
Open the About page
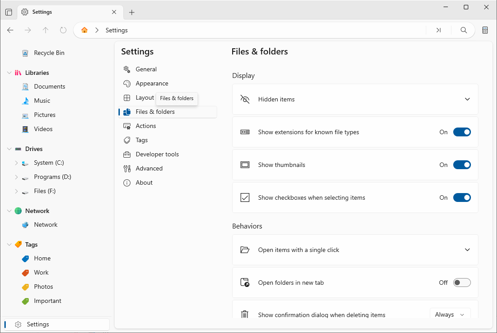(x=167, y=182)
